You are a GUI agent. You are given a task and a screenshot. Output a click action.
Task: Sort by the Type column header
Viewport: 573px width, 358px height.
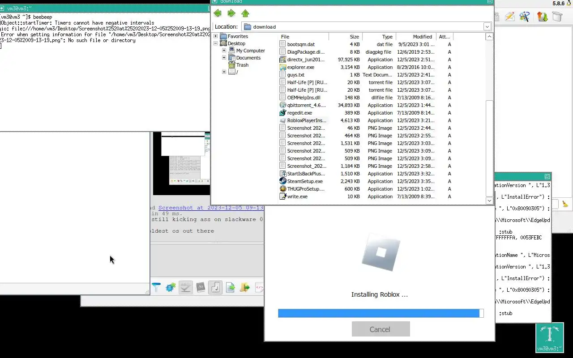click(379, 37)
